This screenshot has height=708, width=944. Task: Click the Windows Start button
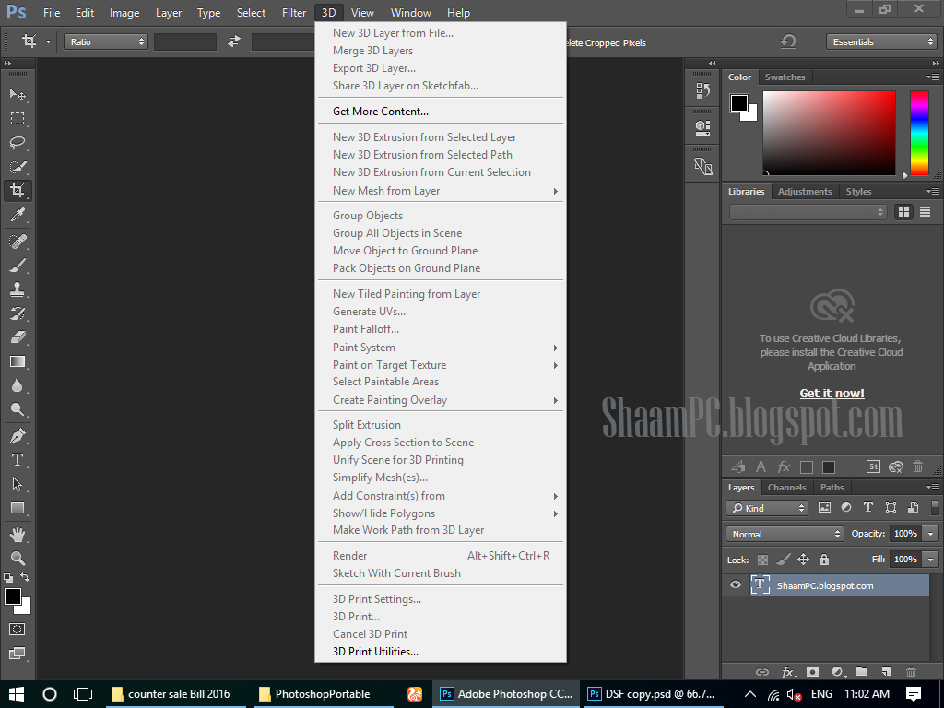17,694
